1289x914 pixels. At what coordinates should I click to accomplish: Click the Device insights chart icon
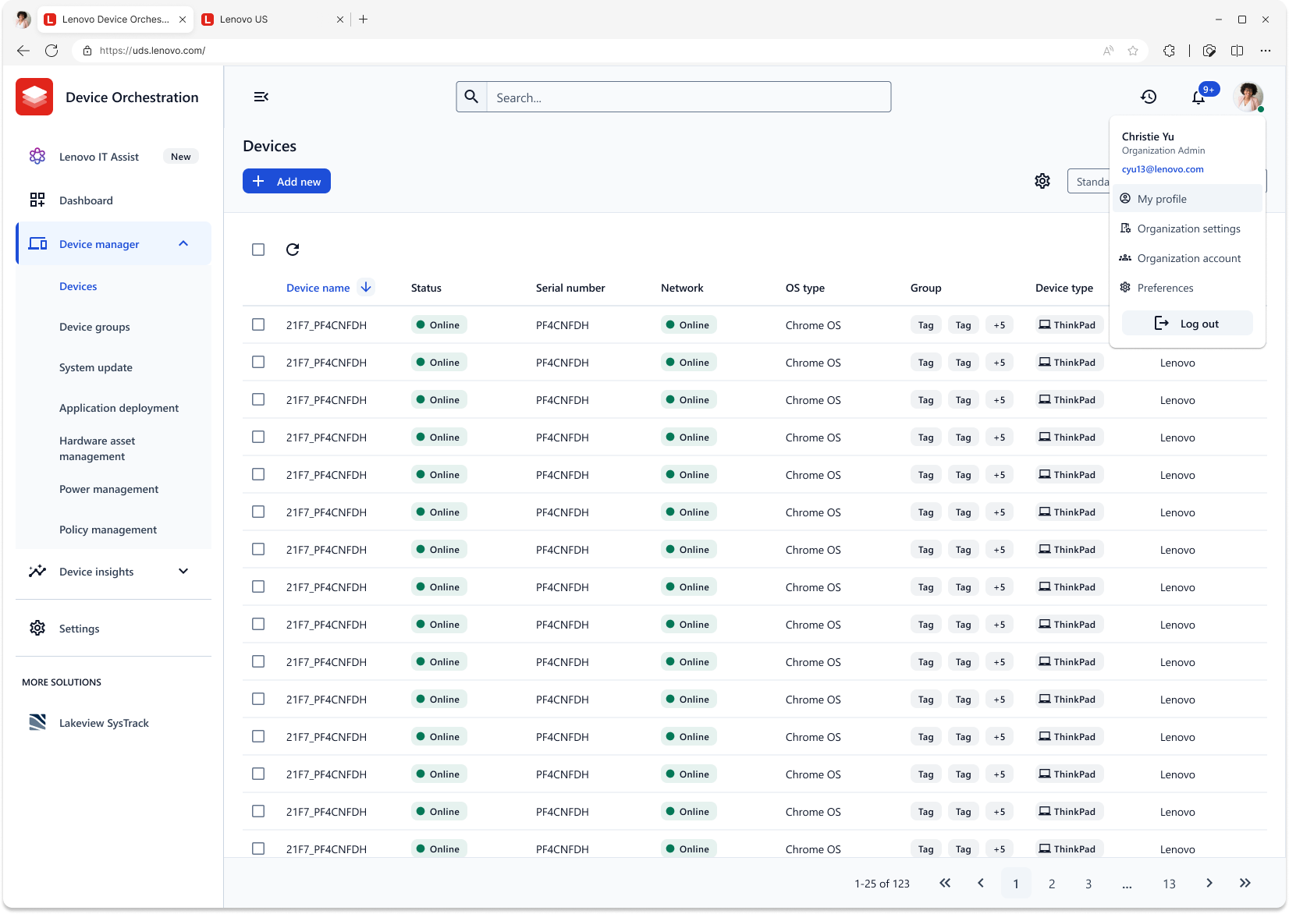[37, 571]
